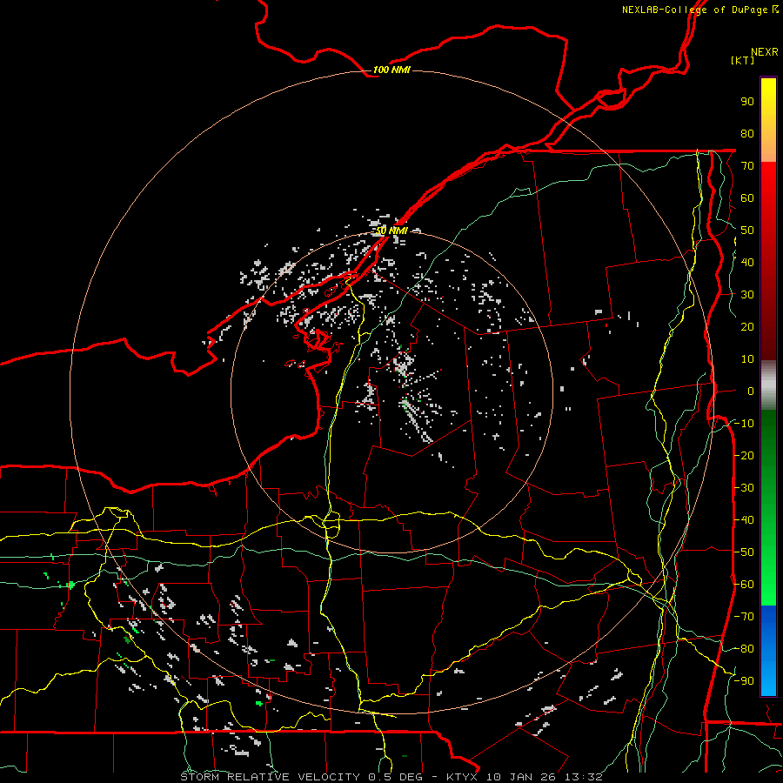Click the positive 90 scale label

tap(747, 102)
